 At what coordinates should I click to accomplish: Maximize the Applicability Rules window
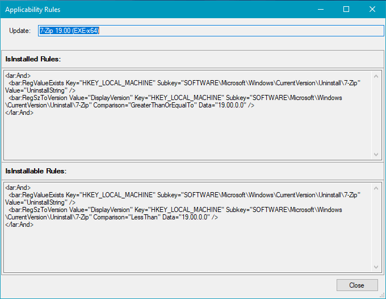tap(346, 9)
